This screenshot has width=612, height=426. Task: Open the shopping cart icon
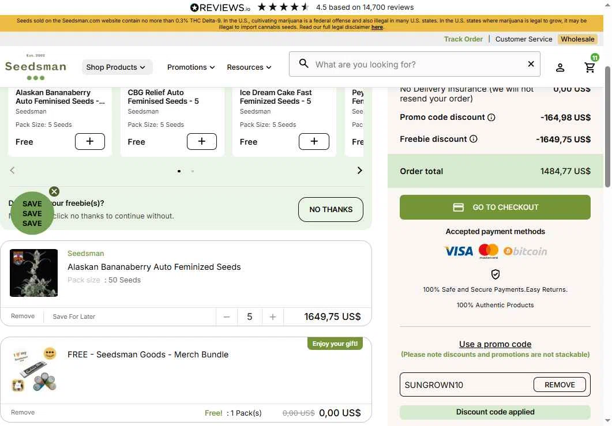590,67
